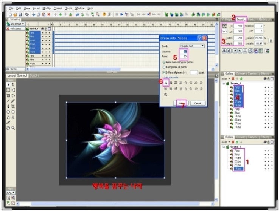Toggle Inflate all pieces by checkbox
280x212 pixels.
164,72
